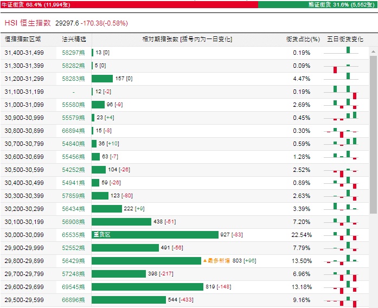Click the vertical scrollbar thumb
The image size is (378, 308).
[373, 134]
